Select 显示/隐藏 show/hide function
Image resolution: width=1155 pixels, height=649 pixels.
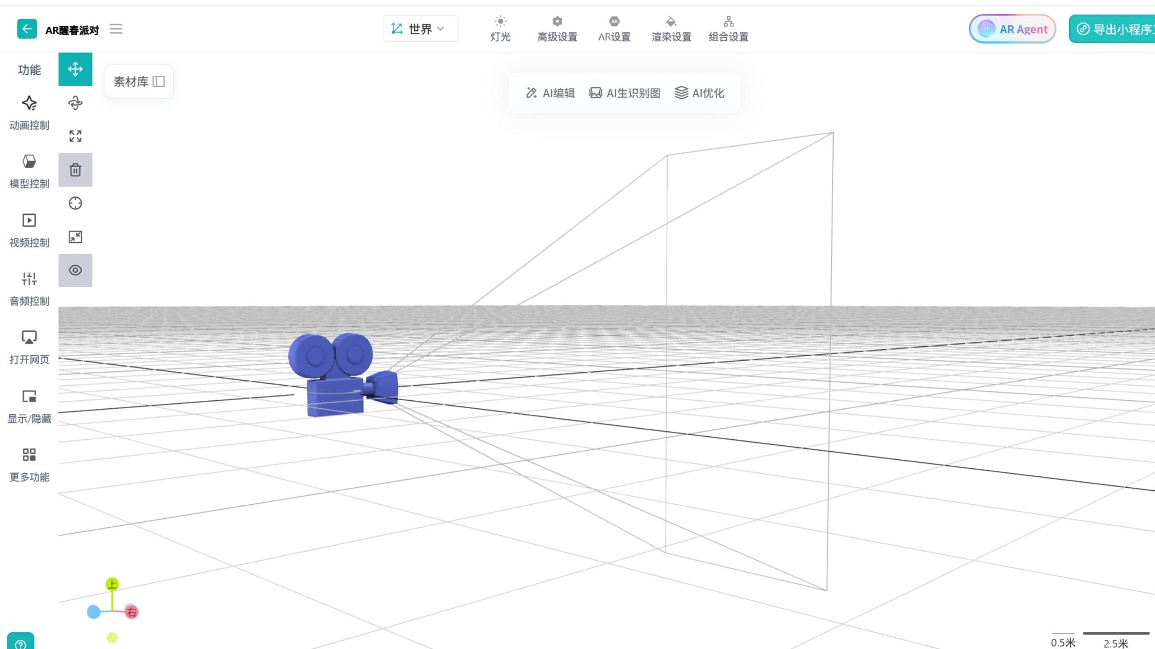[29, 407]
